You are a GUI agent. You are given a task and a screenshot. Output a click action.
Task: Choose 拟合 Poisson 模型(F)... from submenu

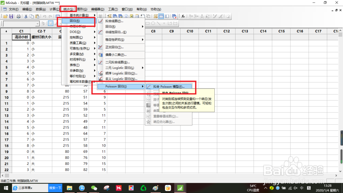pyautogui.click(x=169, y=87)
